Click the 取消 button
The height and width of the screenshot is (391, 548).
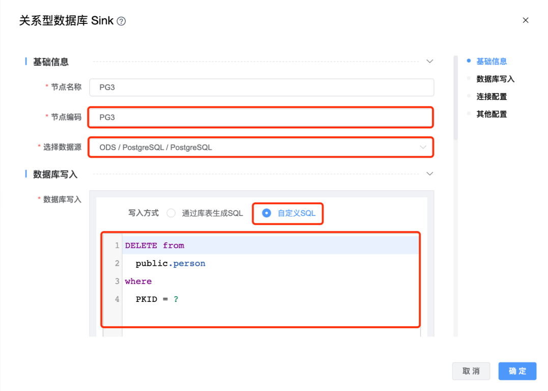pyautogui.click(x=471, y=371)
